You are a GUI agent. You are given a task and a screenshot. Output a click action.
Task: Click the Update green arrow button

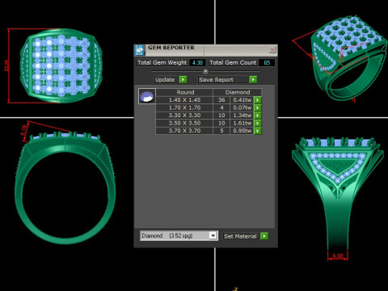pos(183,79)
